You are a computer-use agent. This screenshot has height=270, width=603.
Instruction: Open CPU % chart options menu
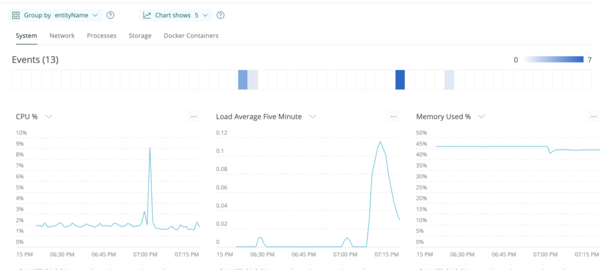click(x=193, y=117)
